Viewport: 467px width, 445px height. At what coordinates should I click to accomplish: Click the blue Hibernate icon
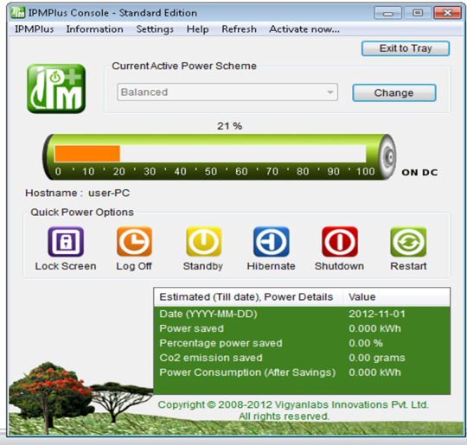(x=271, y=241)
